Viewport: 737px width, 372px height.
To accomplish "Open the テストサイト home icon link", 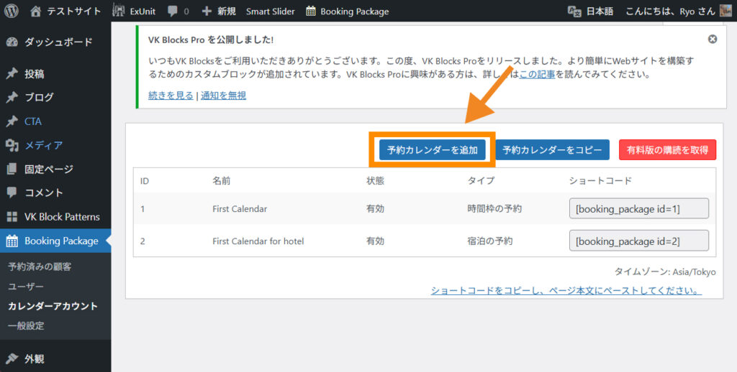I will pos(36,11).
